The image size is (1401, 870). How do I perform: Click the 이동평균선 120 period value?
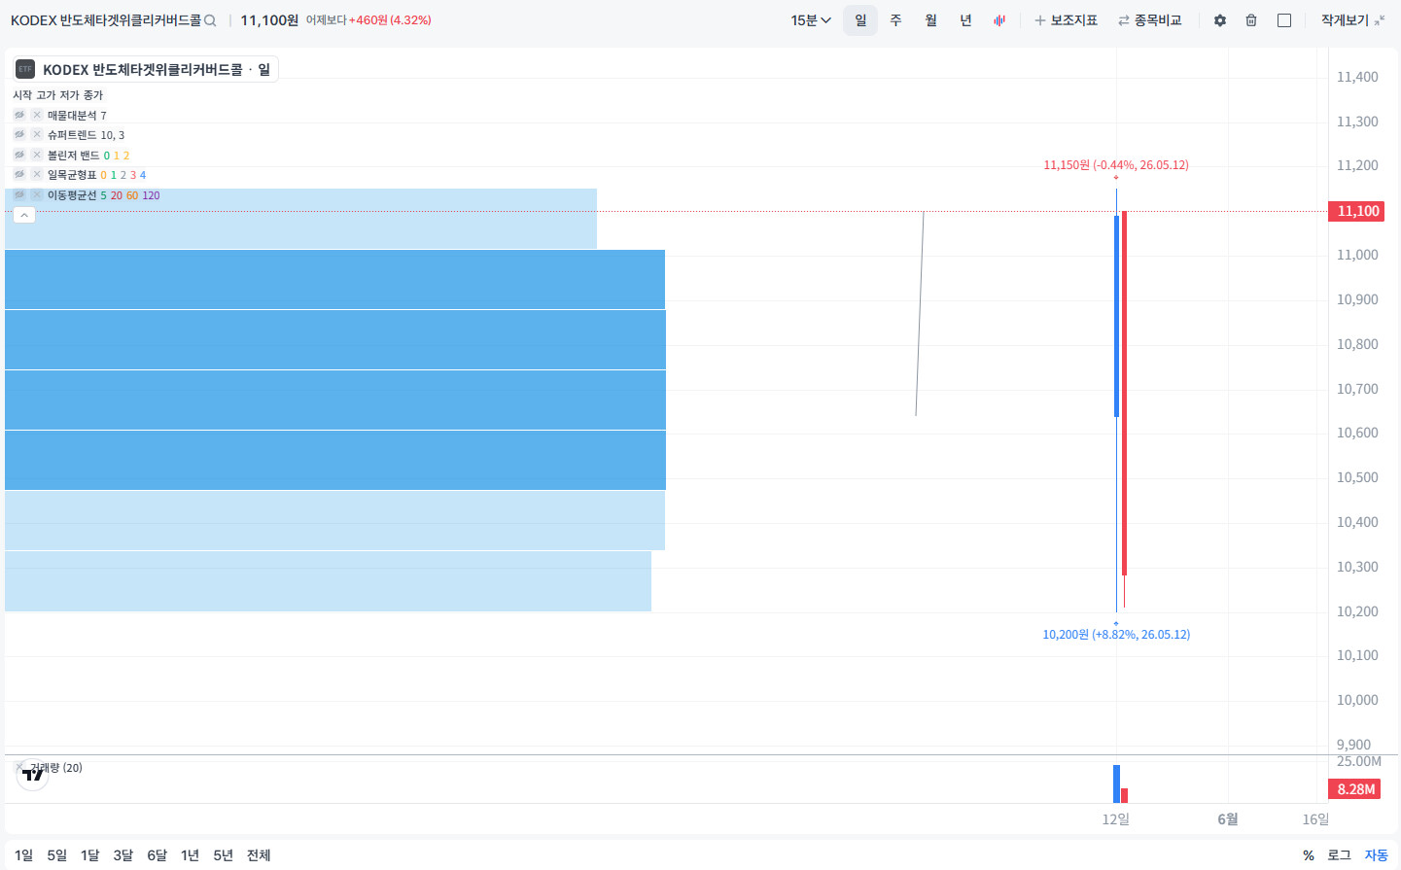click(x=151, y=195)
